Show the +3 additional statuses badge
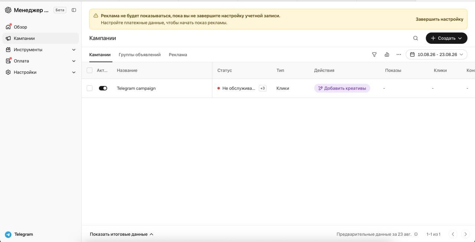Viewport: 475px width, 242px height. click(262, 88)
